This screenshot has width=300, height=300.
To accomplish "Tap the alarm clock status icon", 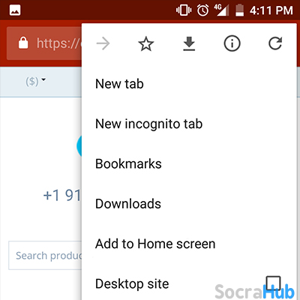I will tap(202, 10).
